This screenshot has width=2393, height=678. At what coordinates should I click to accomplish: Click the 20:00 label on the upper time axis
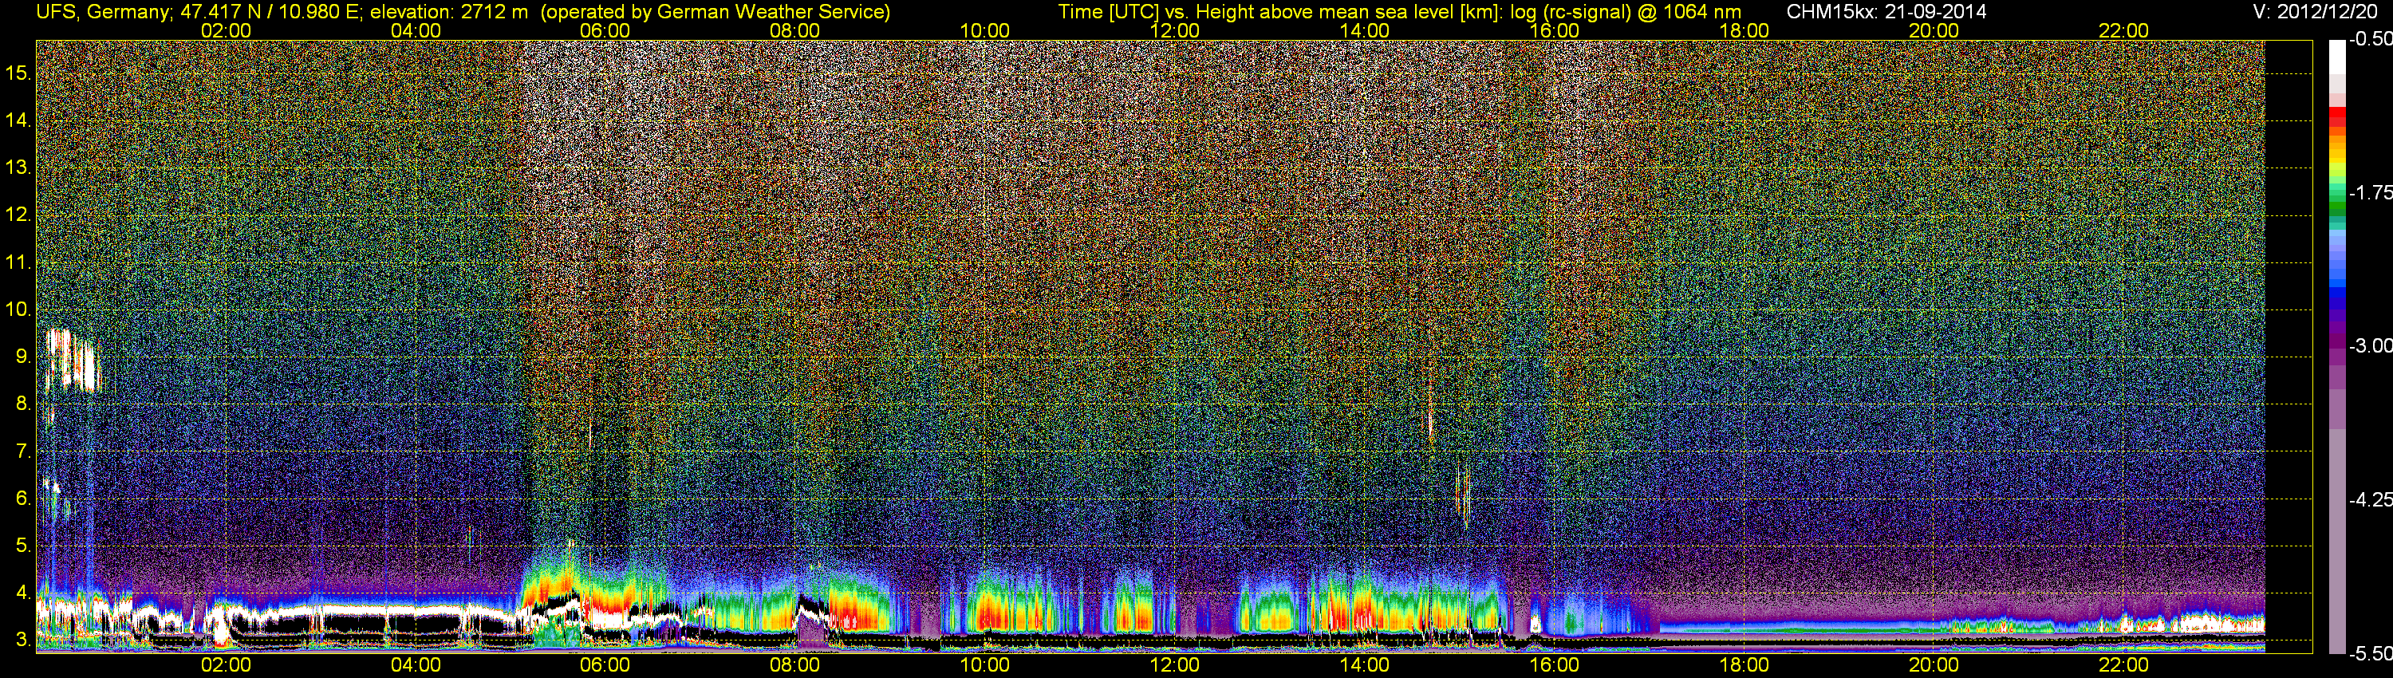[x=1934, y=30]
